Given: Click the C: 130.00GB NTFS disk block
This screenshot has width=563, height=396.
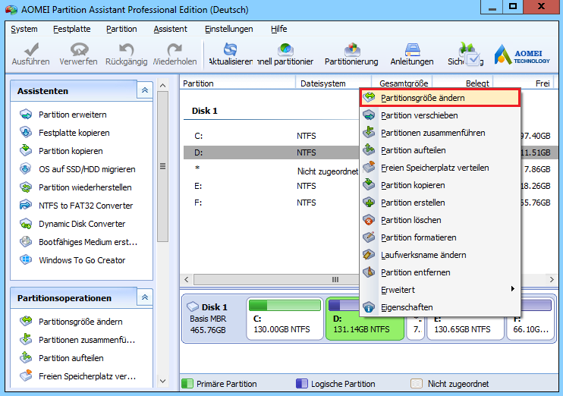Looking at the screenshot, I should pos(285,319).
